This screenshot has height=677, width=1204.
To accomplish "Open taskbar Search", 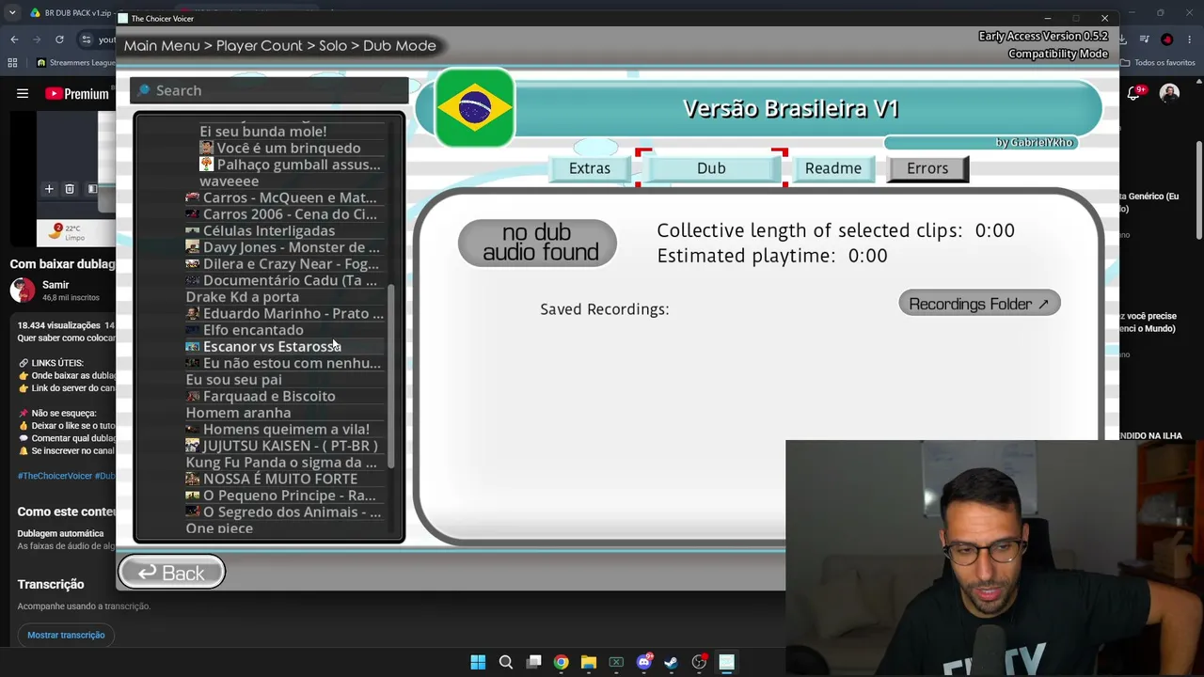I will (505, 663).
